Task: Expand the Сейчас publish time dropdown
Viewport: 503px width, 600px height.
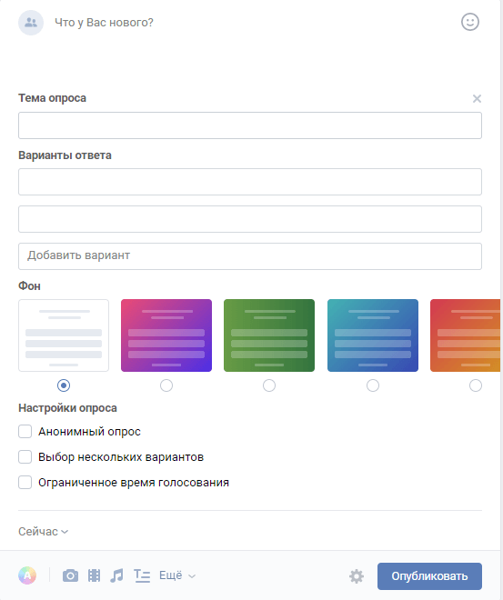Action: click(x=44, y=532)
